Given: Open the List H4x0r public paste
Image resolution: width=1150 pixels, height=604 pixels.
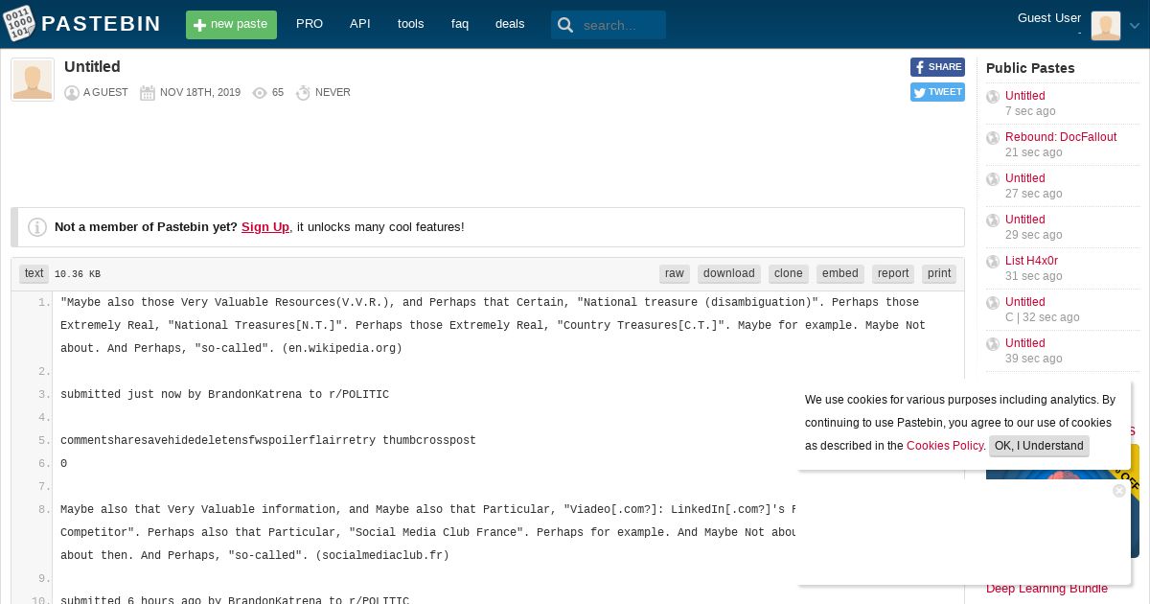Looking at the screenshot, I should click(x=1031, y=261).
